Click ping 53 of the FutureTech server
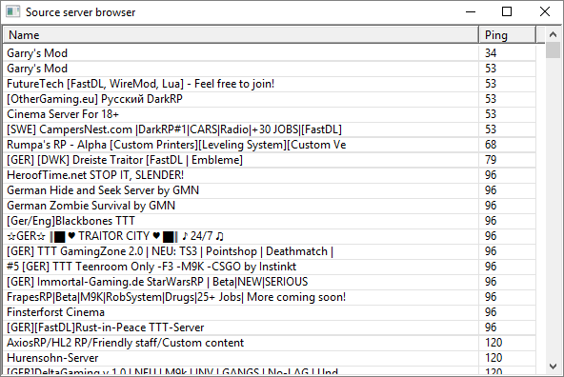The image size is (564, 377). click(x=491, y=84)
